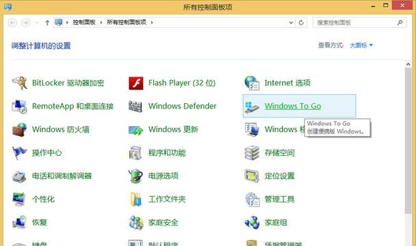This screenshot has width=416, height=246.
Task: Open the 存储空间 drives icon
Action: click(252, 152)
